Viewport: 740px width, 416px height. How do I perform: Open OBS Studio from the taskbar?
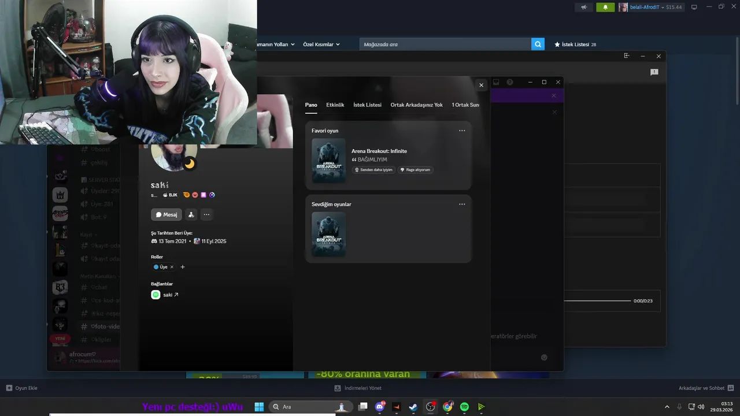pos(431,407)
